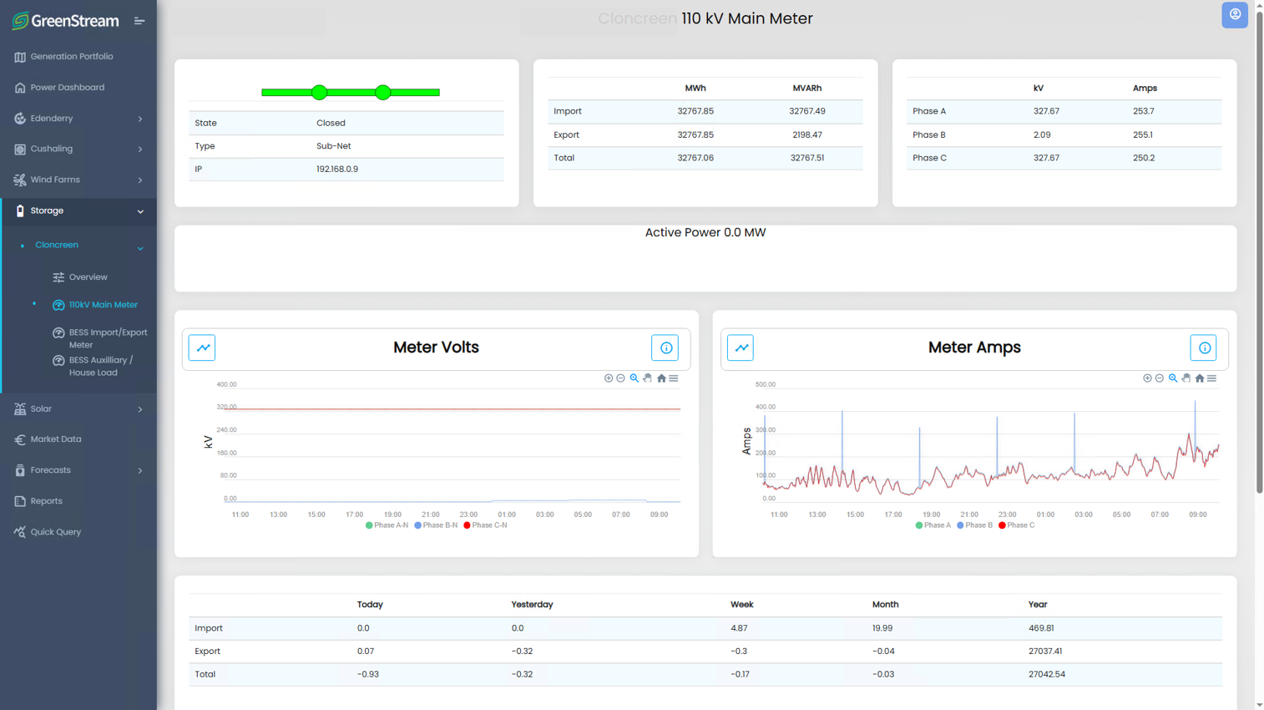The width and height of the screenshot is (1264, 710).
Task: Collapse sidebar with the hamburger icon
Action: (139, 21)
